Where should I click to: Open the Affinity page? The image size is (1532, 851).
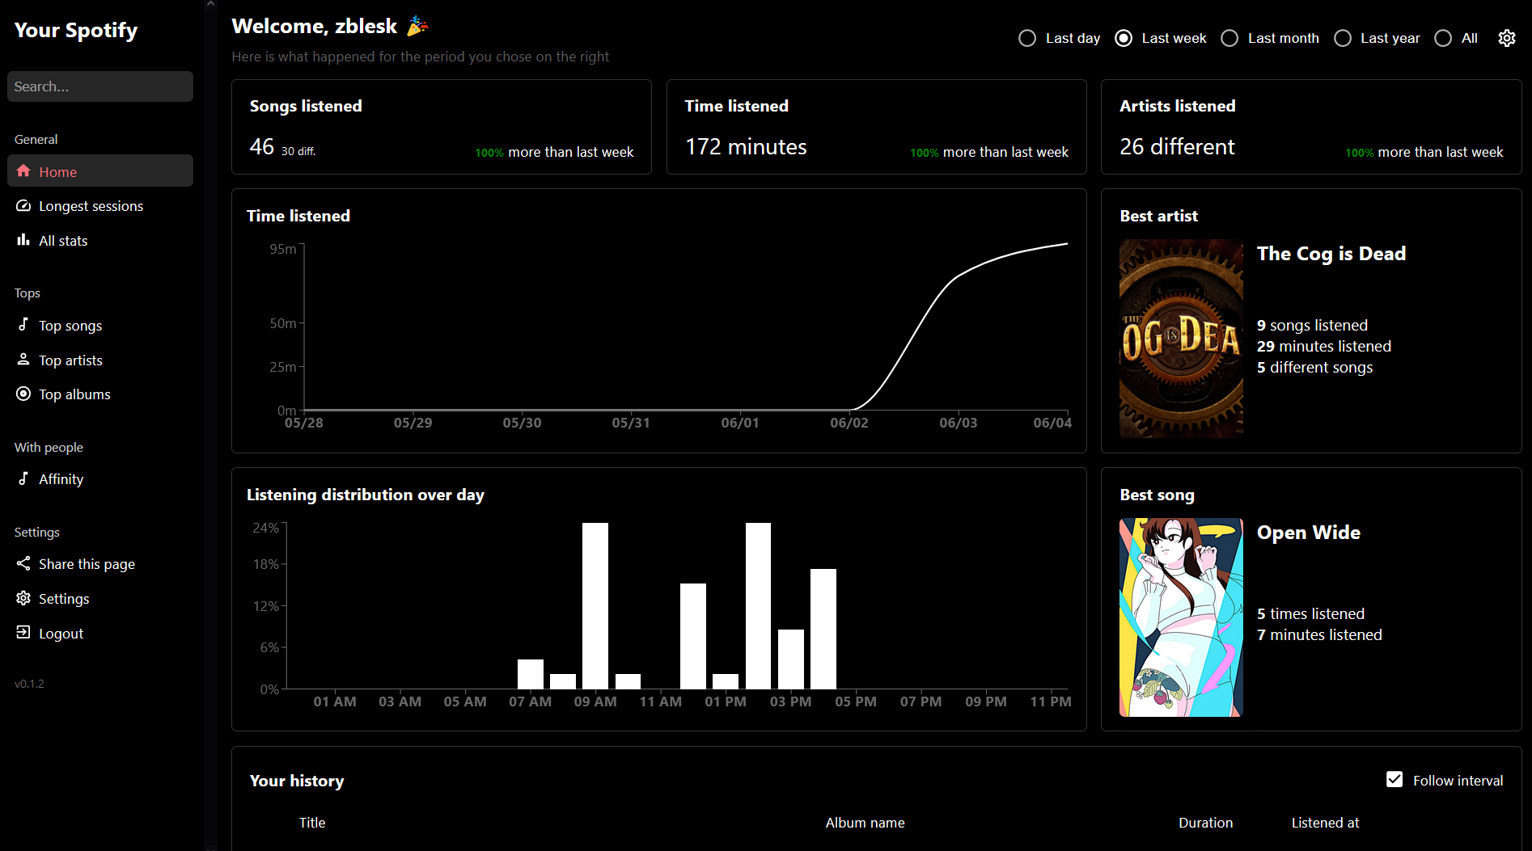[x=61, y=479]
